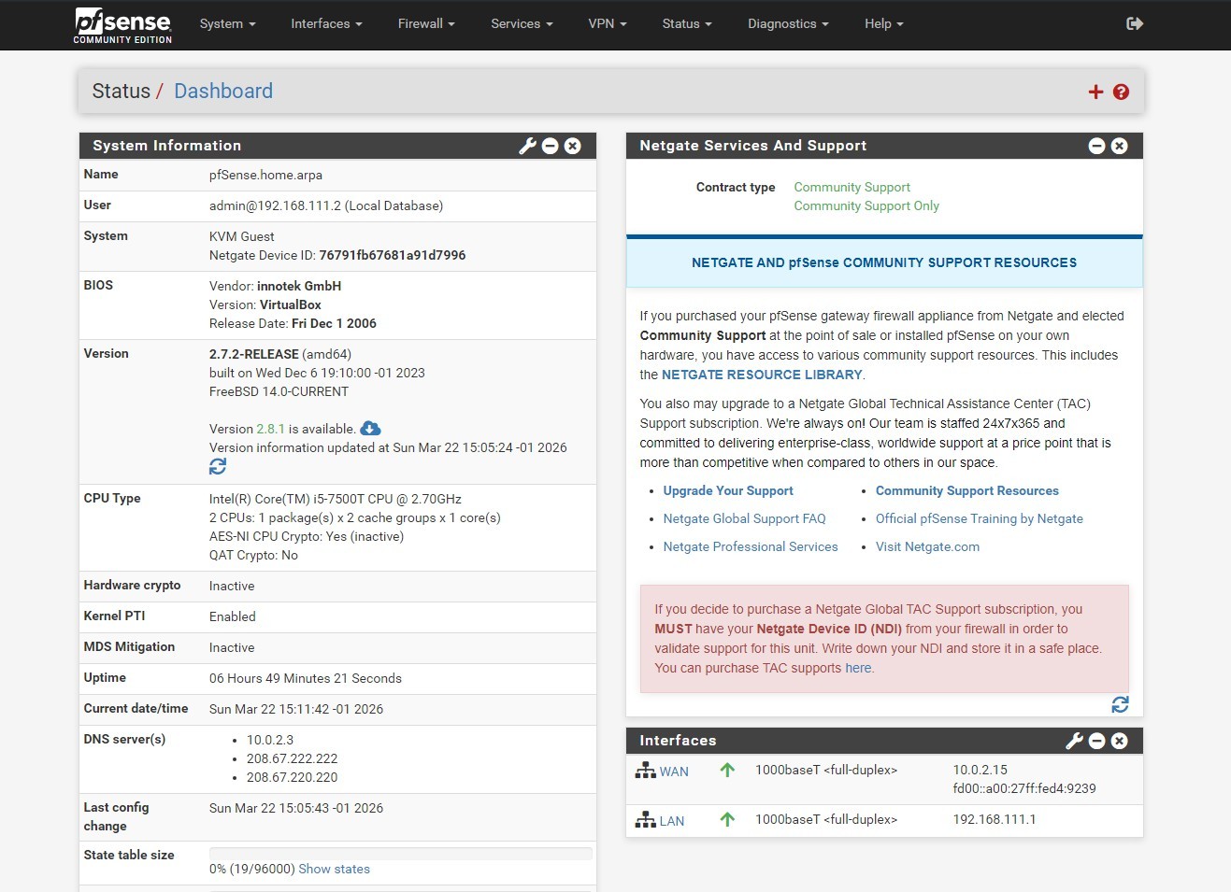The height and width of the screenshot is (892, 1231).
Task: Follow the Upgrade Your Support link
Action: (727, 490)
